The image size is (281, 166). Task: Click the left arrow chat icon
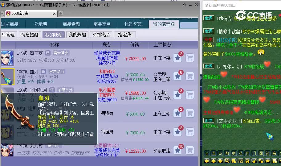[x=207, y=161]
